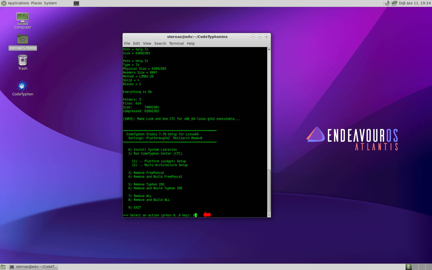
Task: Click 'Physical Size = 63092303' line
Action: point(145,69)
